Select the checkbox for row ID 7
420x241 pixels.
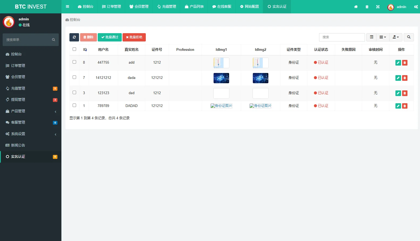click(x=74, y=77)
